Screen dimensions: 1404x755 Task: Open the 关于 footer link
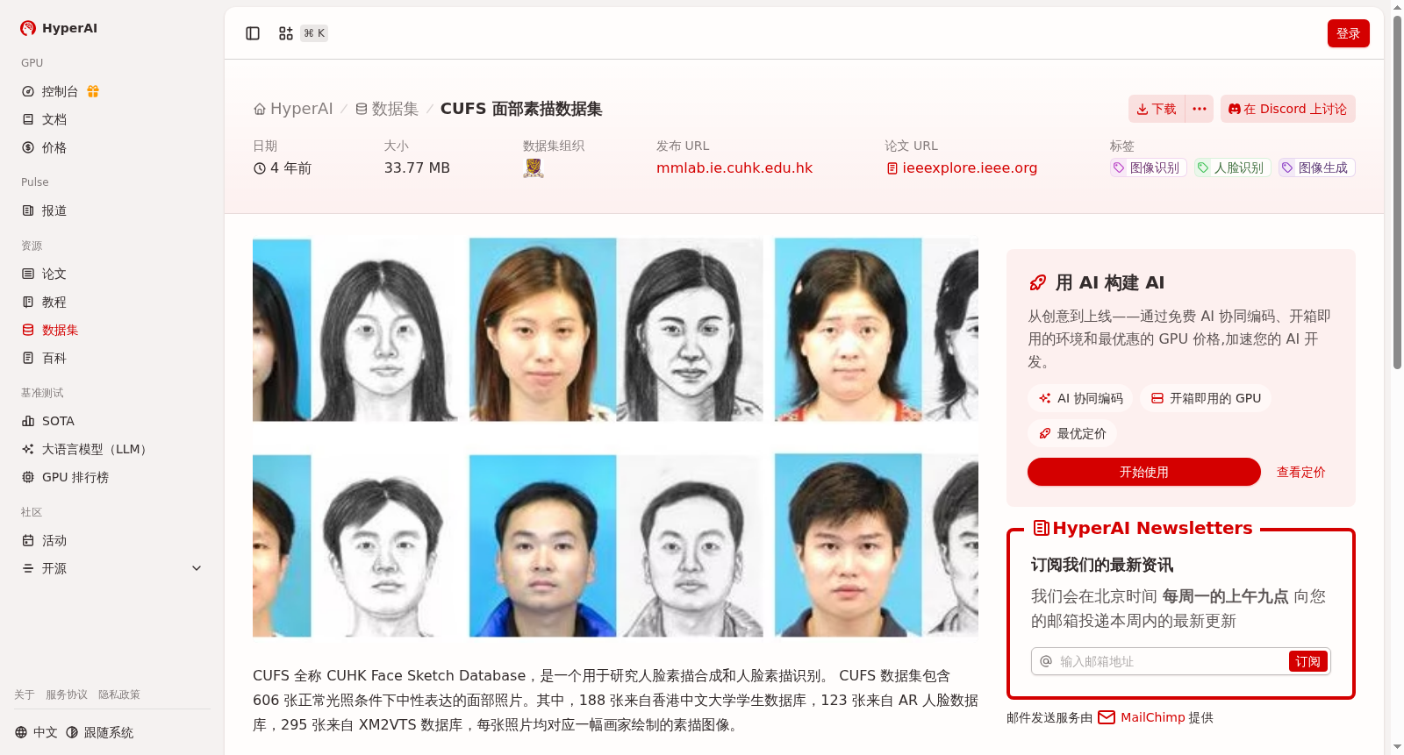[25, 694]
